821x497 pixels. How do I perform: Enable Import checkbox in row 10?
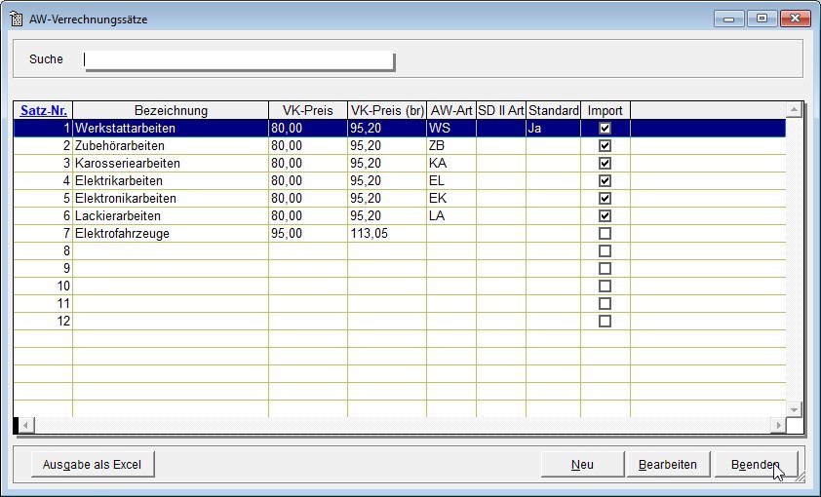point(605,286)
